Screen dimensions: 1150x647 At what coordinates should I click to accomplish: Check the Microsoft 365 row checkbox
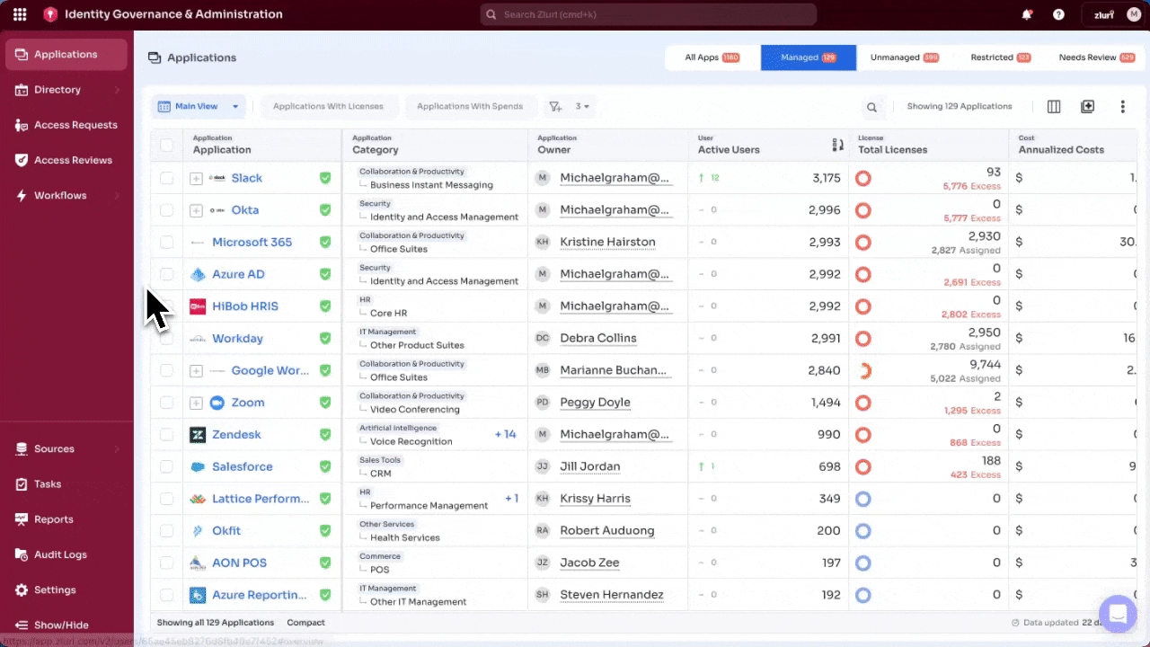(166, 243)
